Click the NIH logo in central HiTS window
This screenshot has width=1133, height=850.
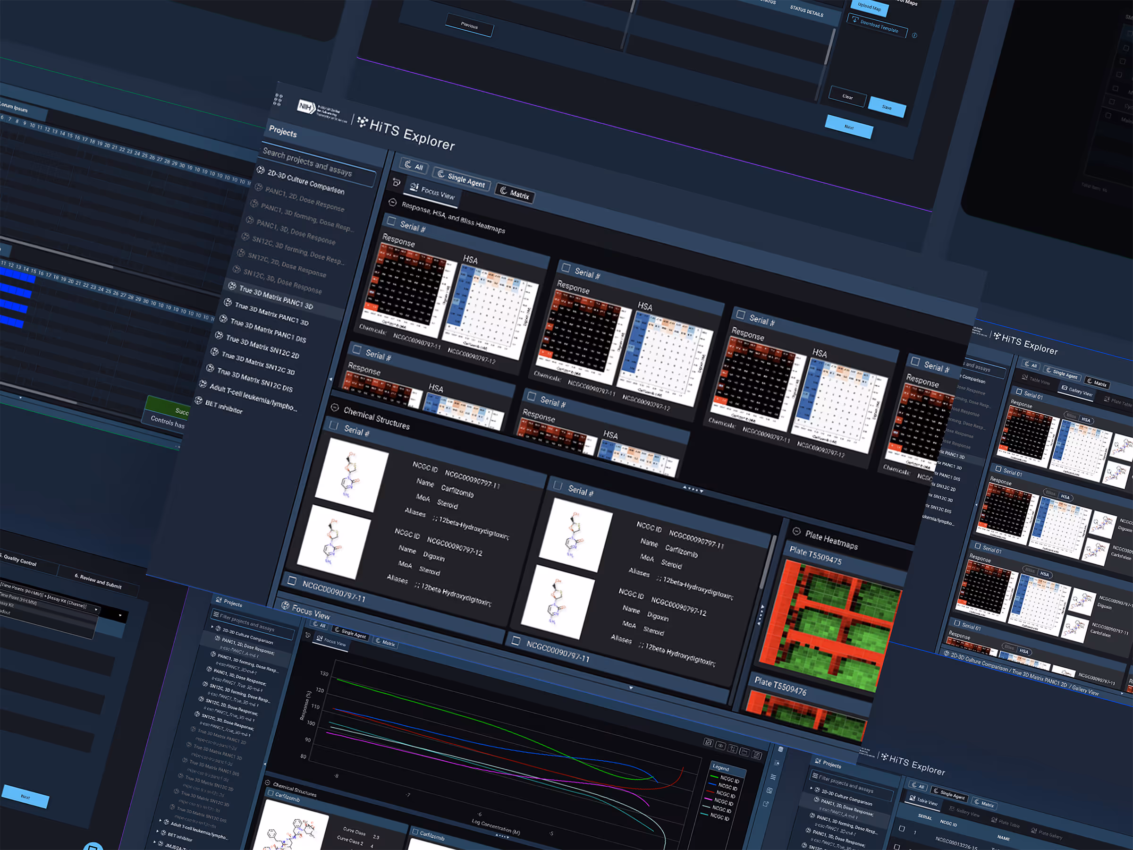pos(306,107)
